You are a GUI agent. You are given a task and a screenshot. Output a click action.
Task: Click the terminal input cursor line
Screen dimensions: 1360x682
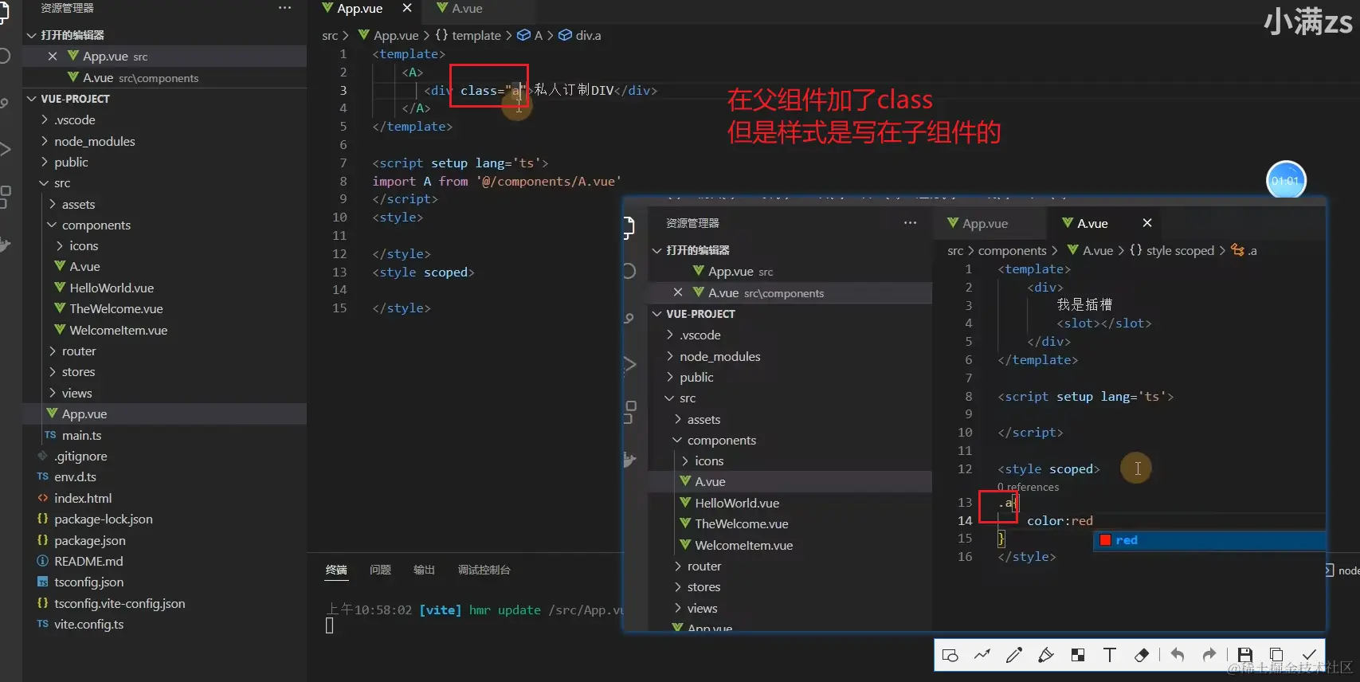330,626
